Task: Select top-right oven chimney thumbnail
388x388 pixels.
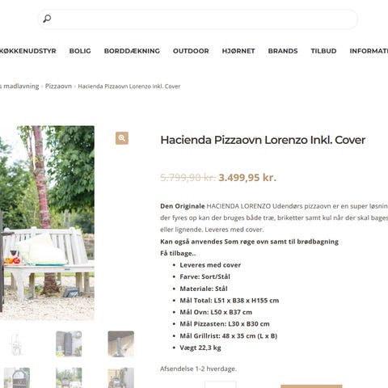Action: (x=121, y=344)
